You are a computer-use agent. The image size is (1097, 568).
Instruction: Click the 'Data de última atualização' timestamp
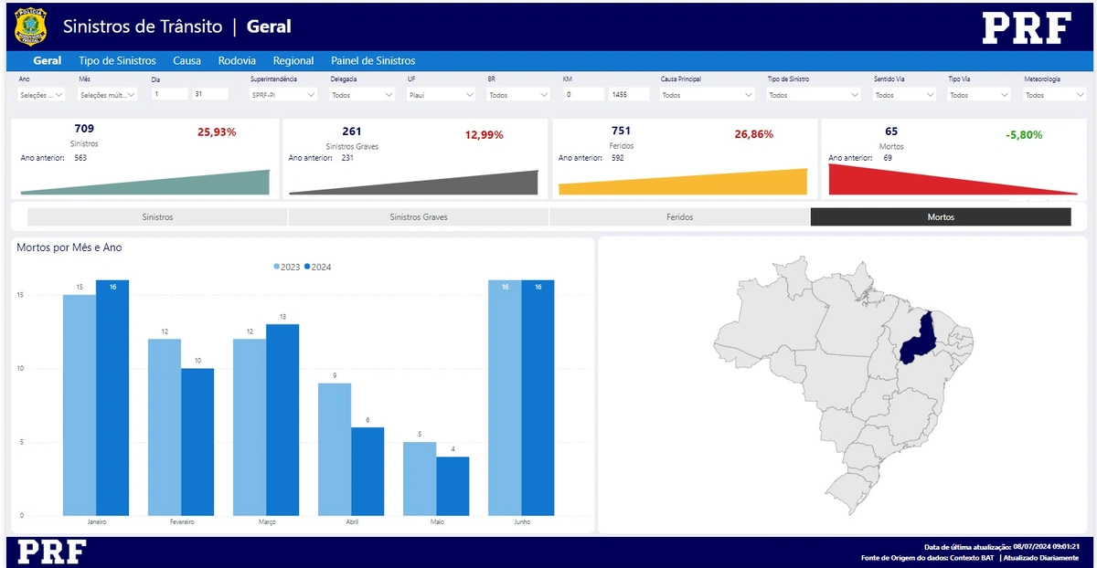(x=1001, y=546)
